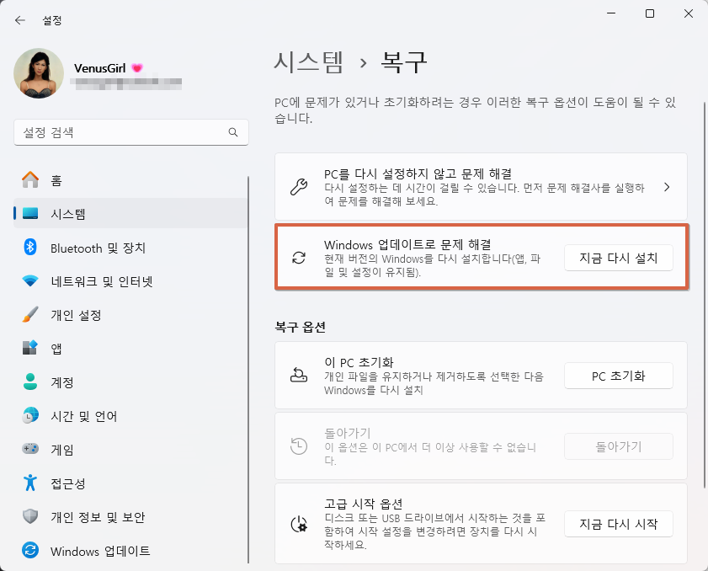Click the Bluetooth icon in sidebar

[x=30, y=247]
